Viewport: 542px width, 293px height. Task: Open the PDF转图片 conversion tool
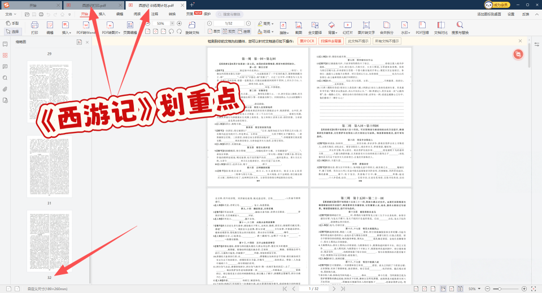[x=111, y=28]
